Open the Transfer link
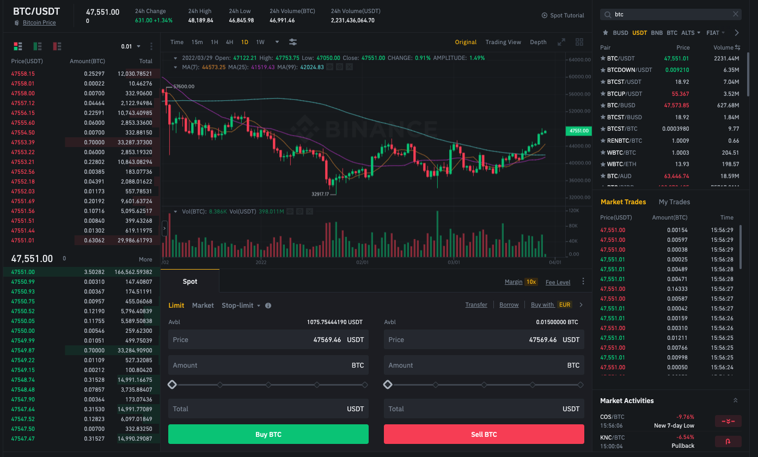The width and height of the screenshot is (758, 457). pos(476,305)
